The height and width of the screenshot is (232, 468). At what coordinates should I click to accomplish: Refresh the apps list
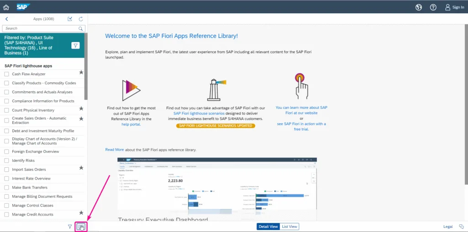coord(81,19)
